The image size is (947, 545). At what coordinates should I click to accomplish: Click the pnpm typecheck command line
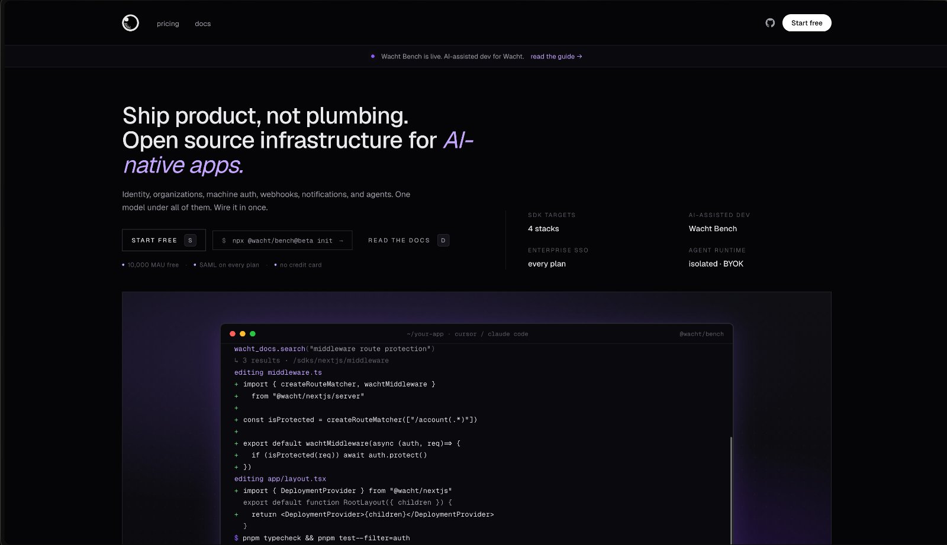(x=322, y=538)
